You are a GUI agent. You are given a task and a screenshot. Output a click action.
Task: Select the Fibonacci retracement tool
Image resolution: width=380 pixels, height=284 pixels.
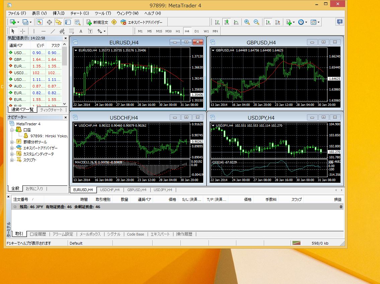coord(72,31)
